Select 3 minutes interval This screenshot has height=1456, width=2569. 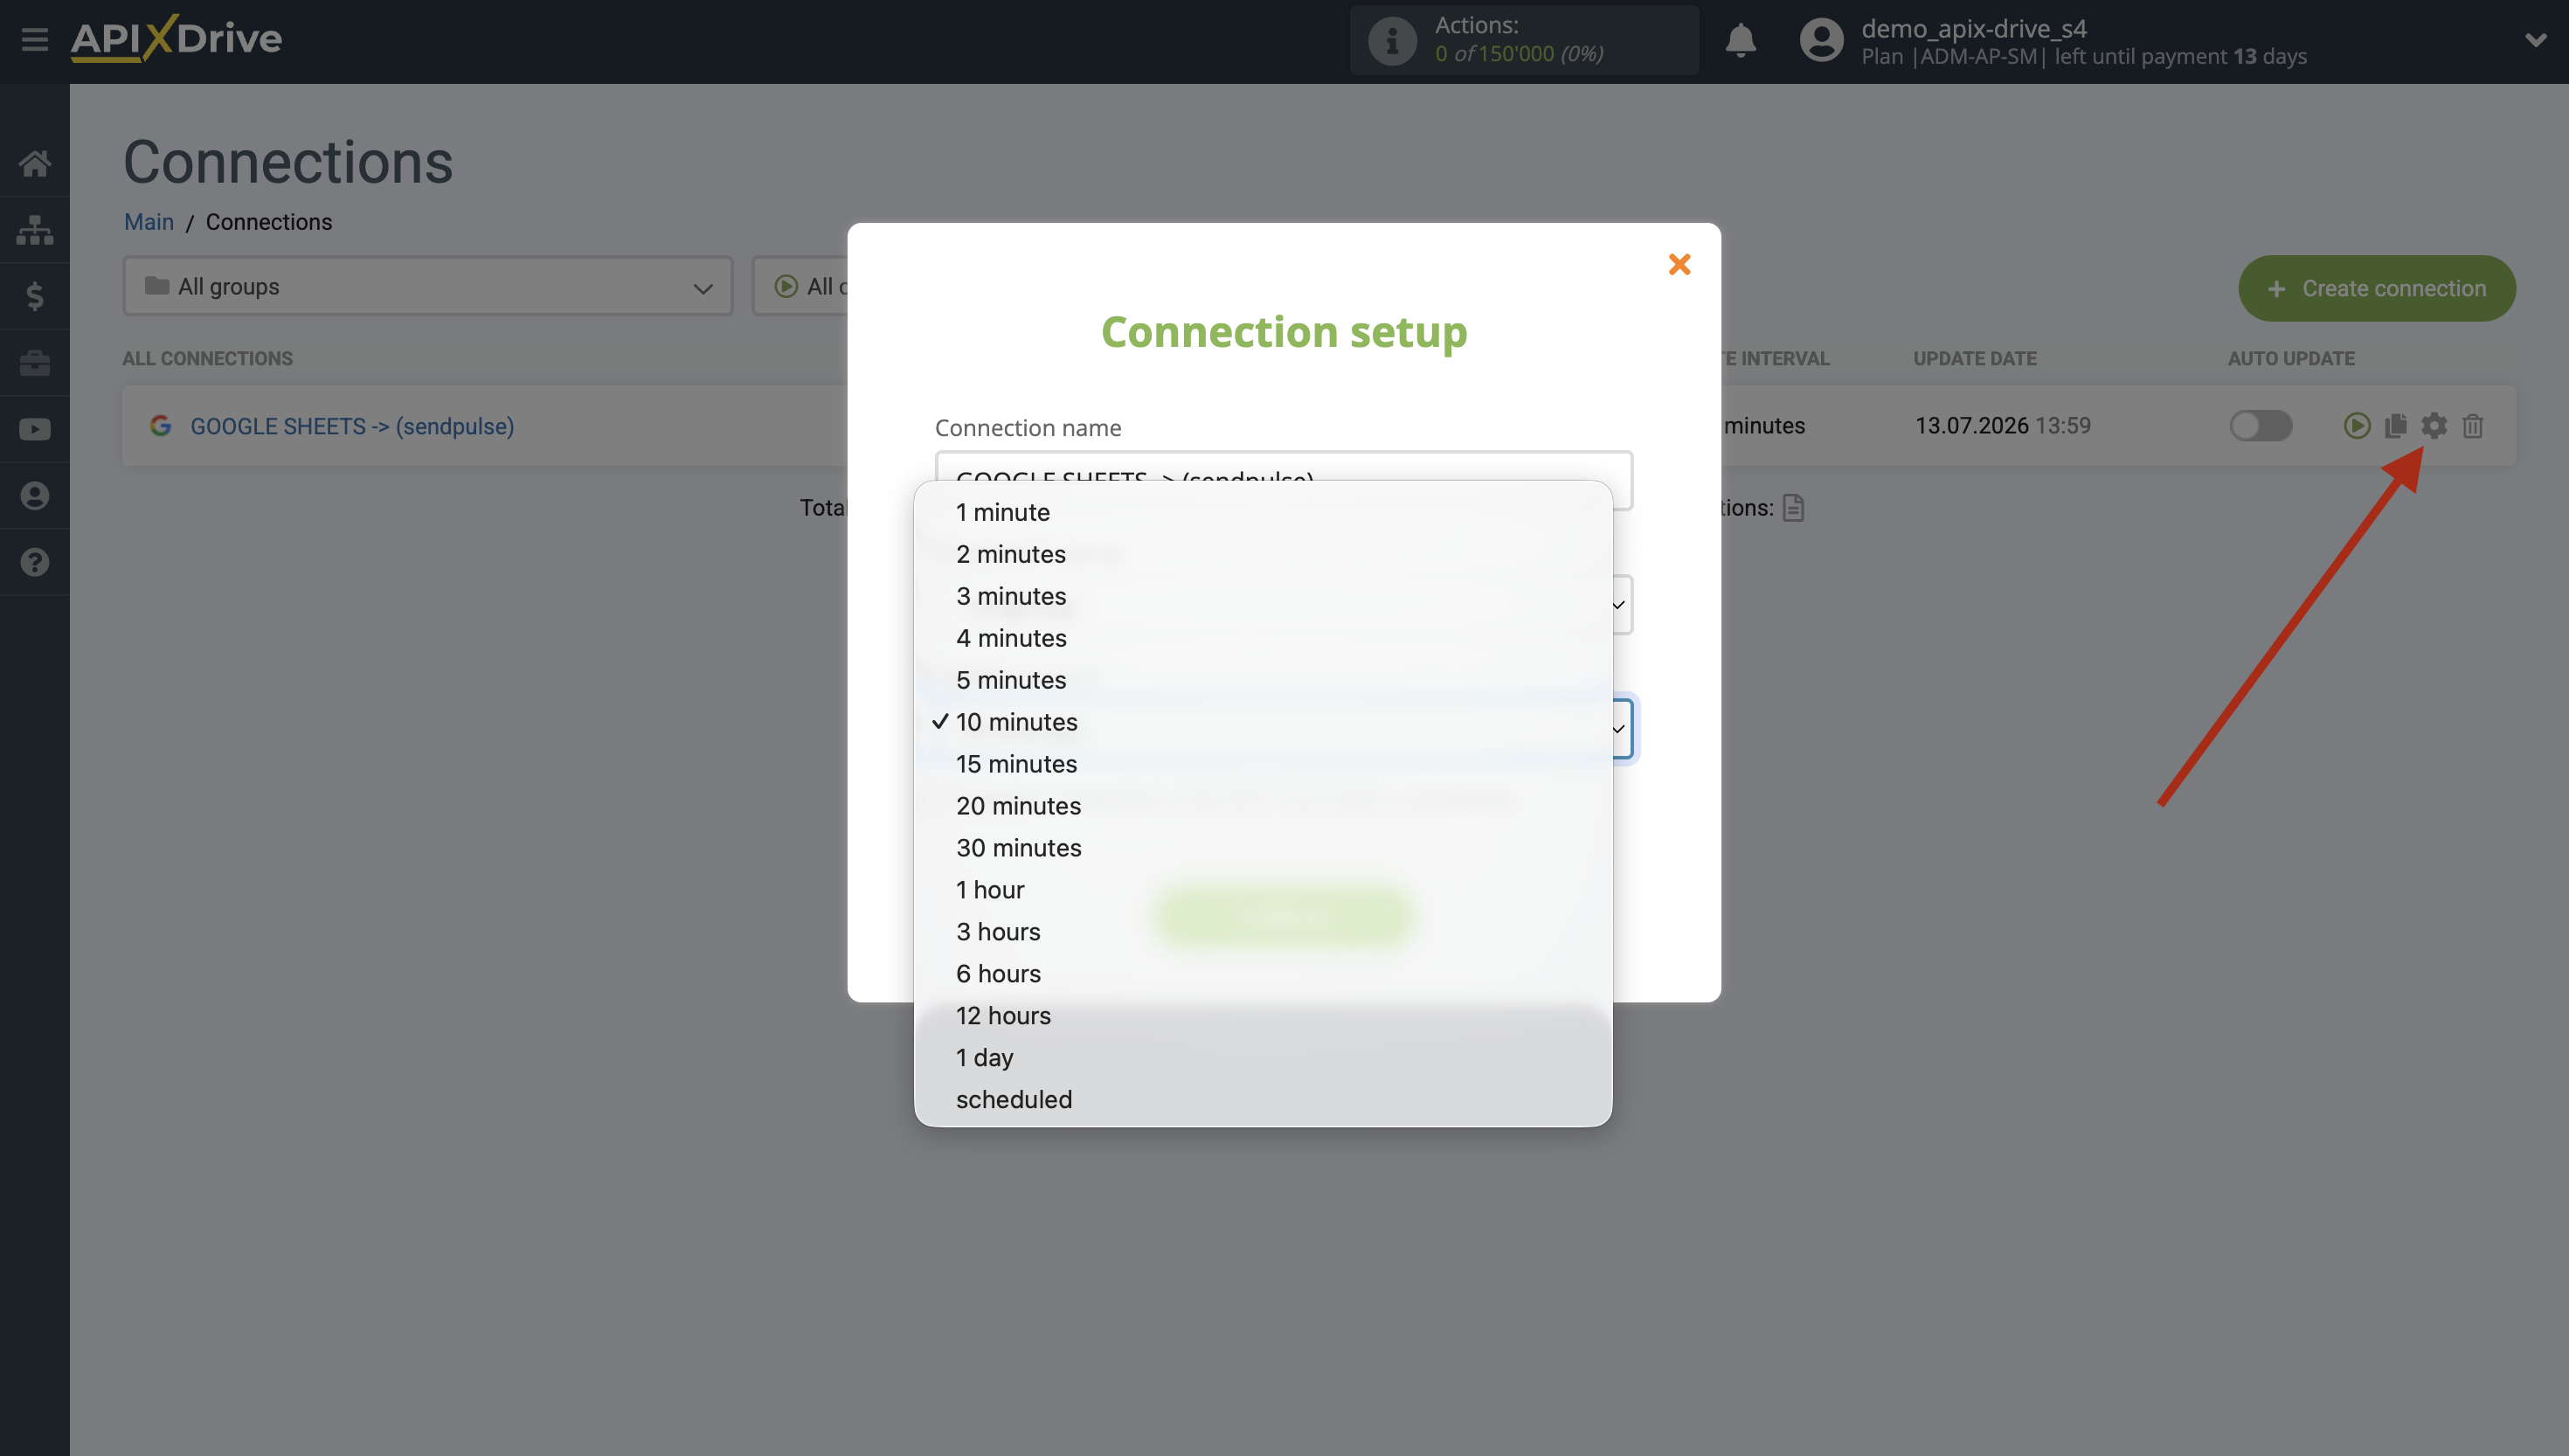pyautogui.click(x=1264, y=596)
